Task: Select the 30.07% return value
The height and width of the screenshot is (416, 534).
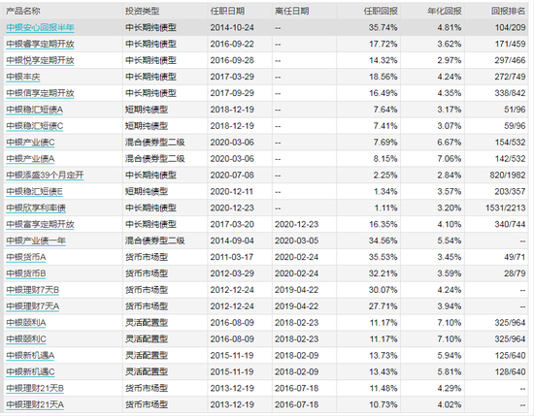Action: coord(383,290)
